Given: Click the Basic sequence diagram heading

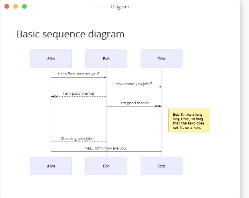Looking at the screenshot, I should 70,34.
